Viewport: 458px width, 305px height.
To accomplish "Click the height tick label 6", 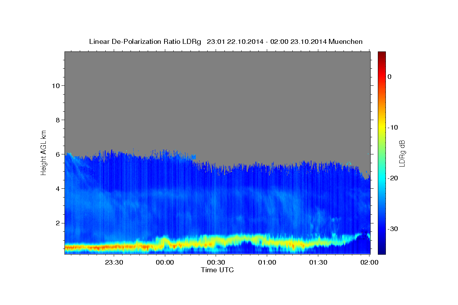I will [58, 154].
